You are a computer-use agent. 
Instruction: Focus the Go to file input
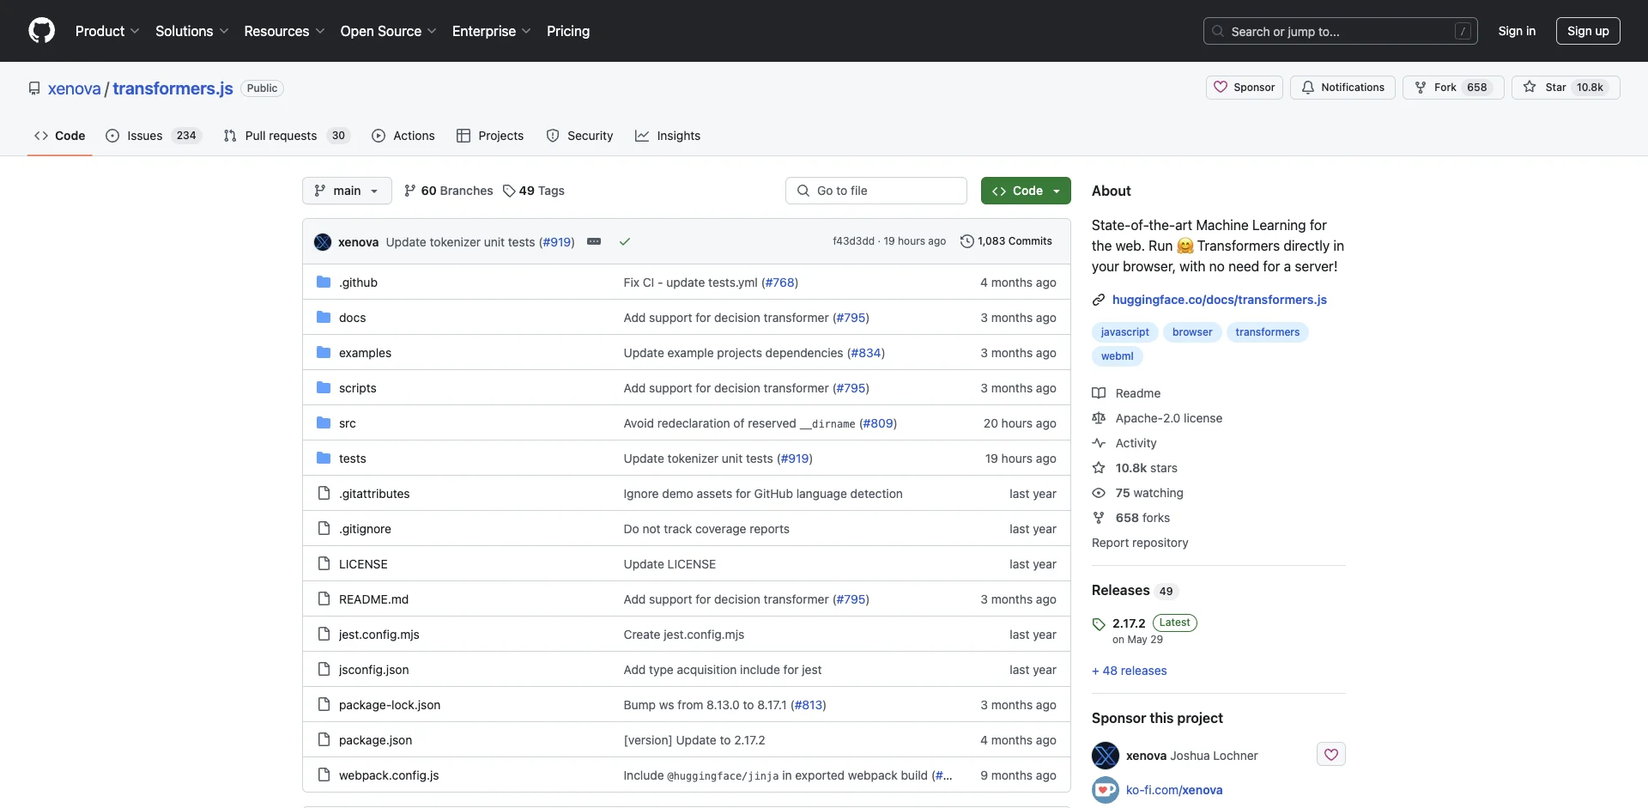tap(876, 191)
